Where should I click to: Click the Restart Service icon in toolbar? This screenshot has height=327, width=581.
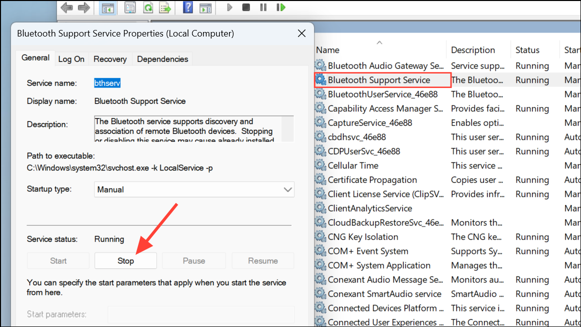point(281,7)
